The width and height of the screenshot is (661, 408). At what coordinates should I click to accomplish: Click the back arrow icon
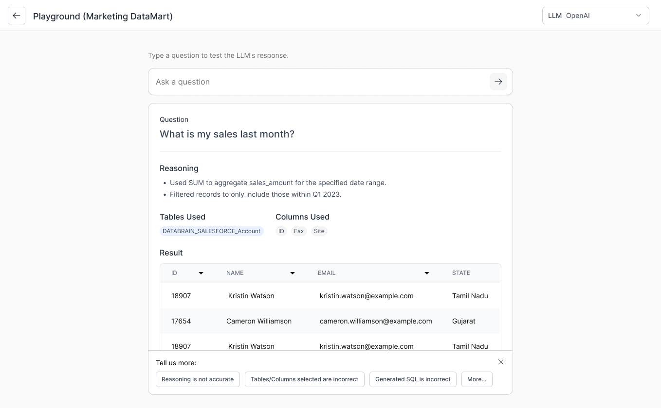click(x=17, y=16)
